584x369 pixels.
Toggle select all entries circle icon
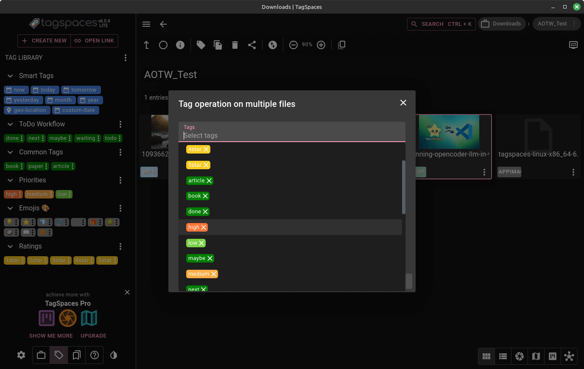click(163, 45)
